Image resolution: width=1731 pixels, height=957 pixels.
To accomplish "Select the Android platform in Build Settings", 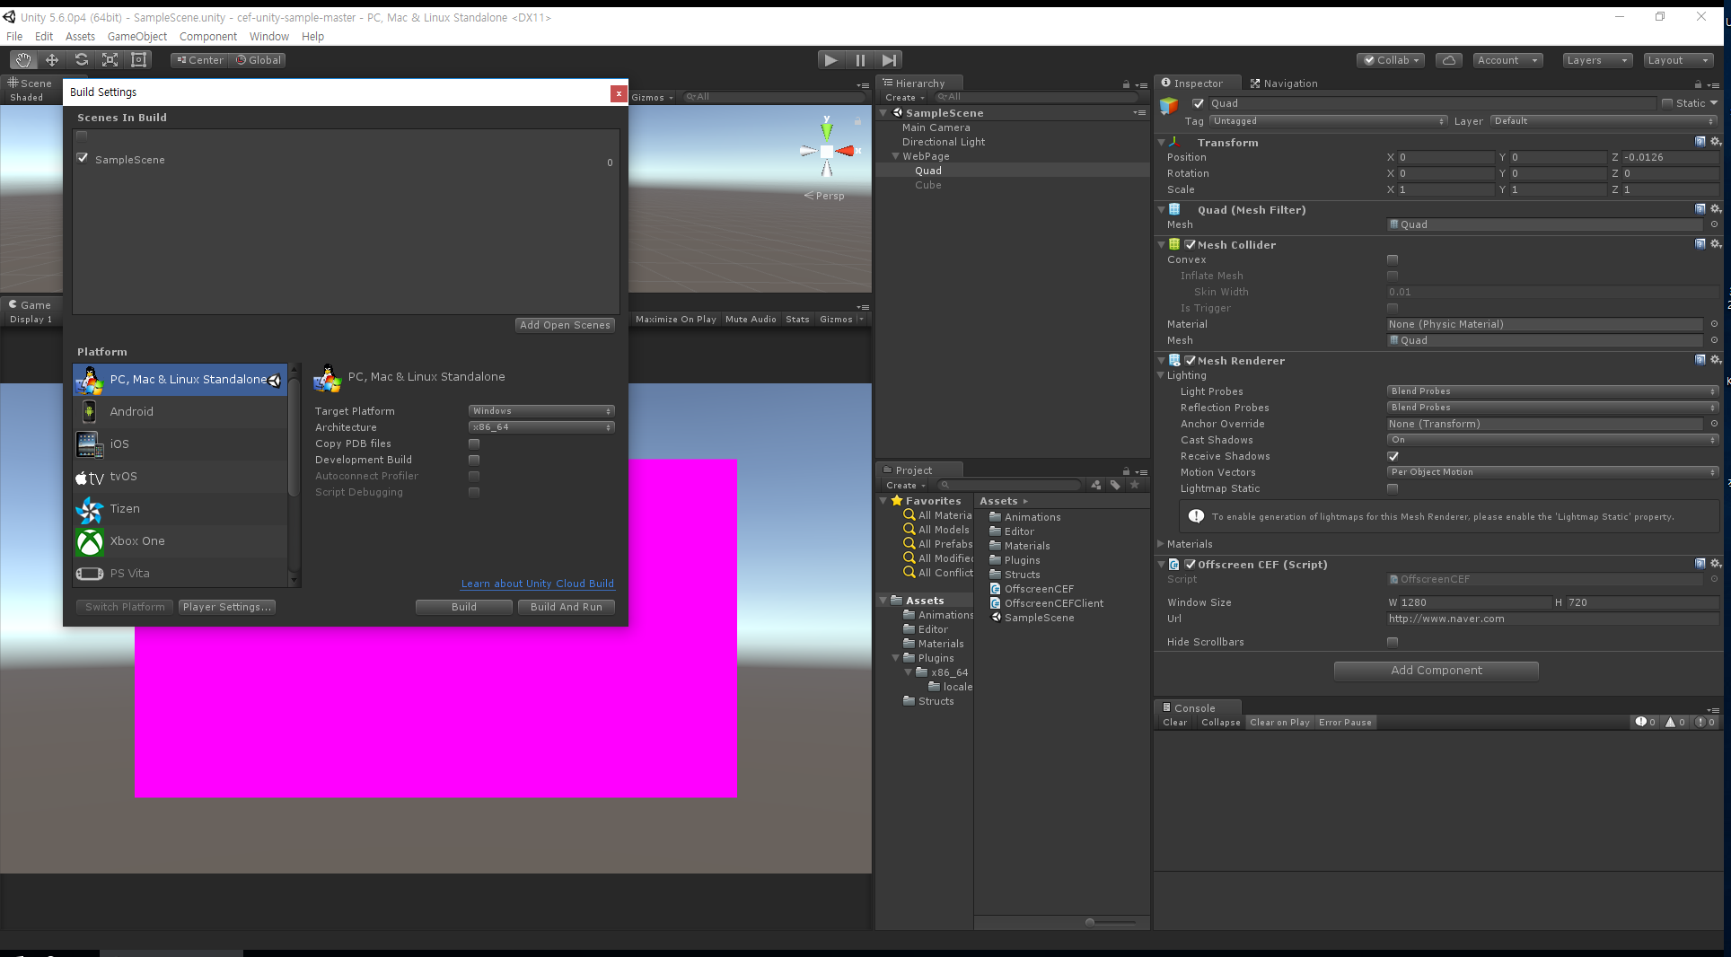I will (x=131, y=411).
